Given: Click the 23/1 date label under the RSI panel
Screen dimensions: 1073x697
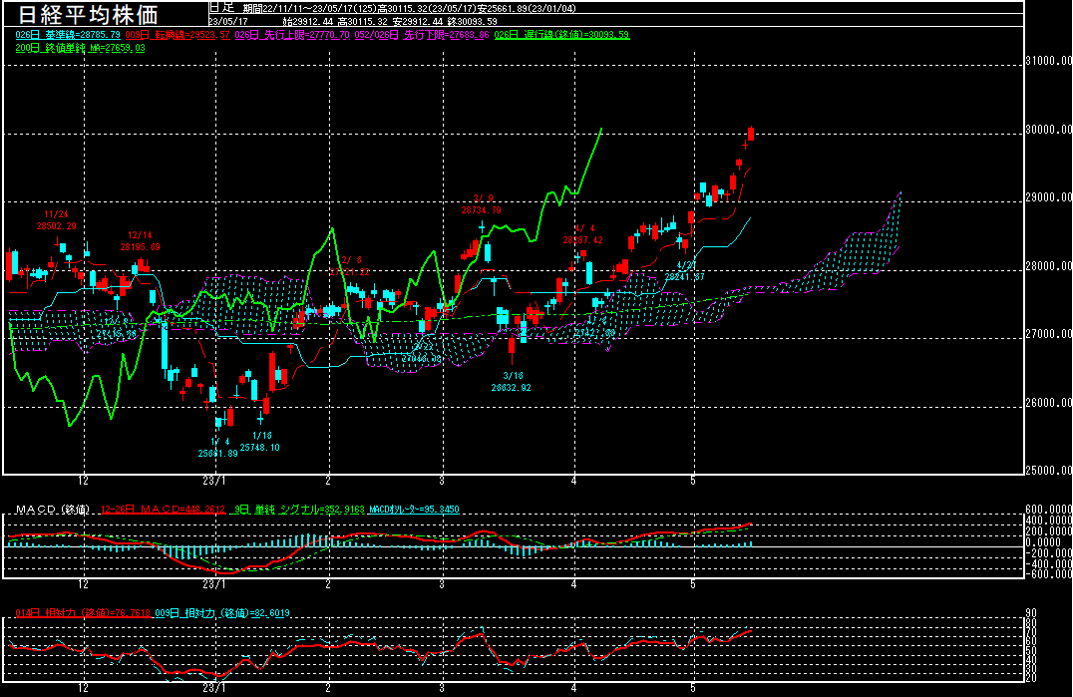Looking at the screenshot, I should click(213, 688).
